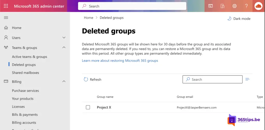Open Teams & groups menu label
Viewport: 265px width, 130px height.
click(x=25, y=48)
